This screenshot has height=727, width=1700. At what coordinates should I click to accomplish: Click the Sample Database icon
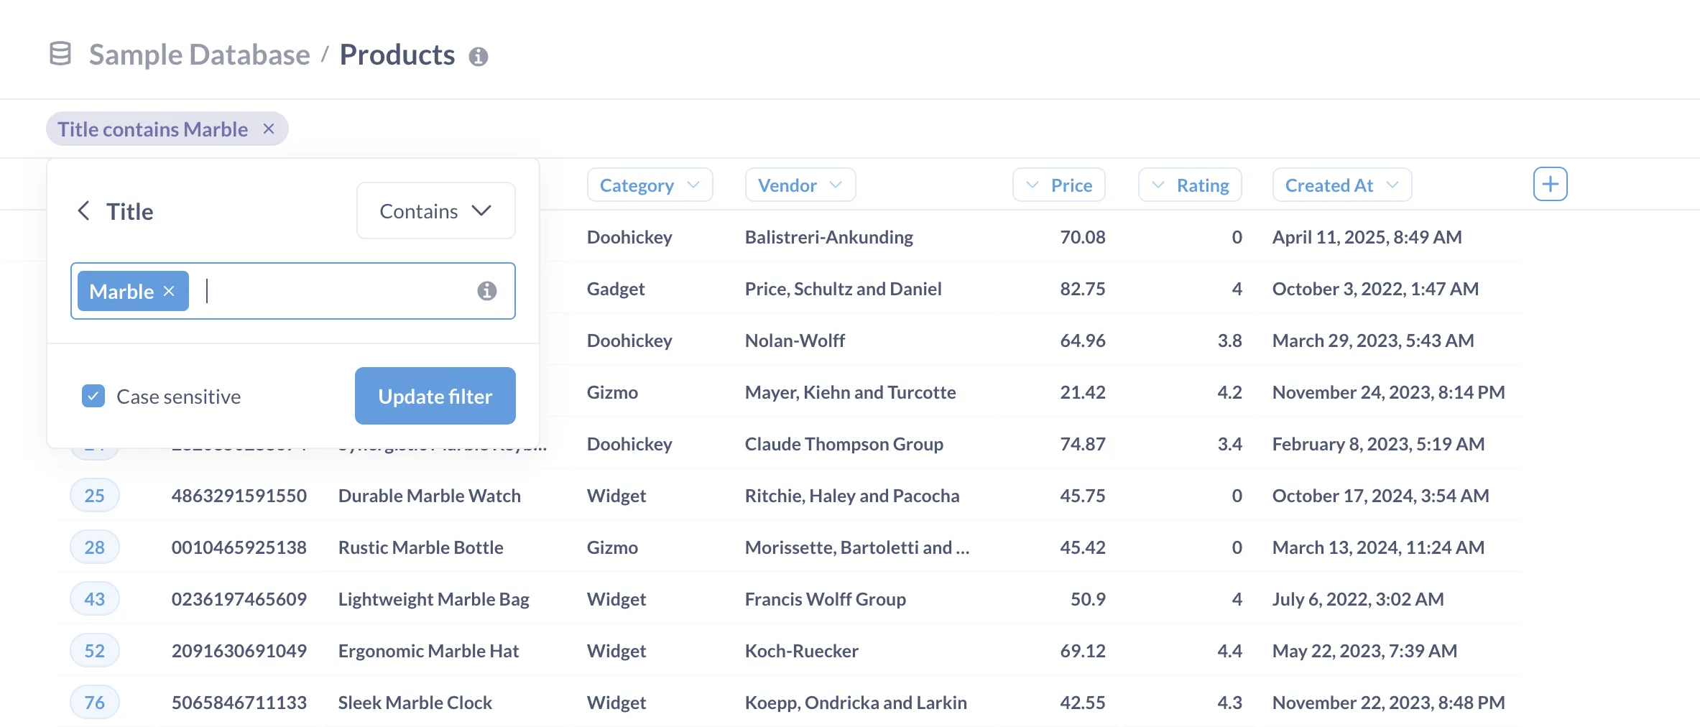coord(60,54)
